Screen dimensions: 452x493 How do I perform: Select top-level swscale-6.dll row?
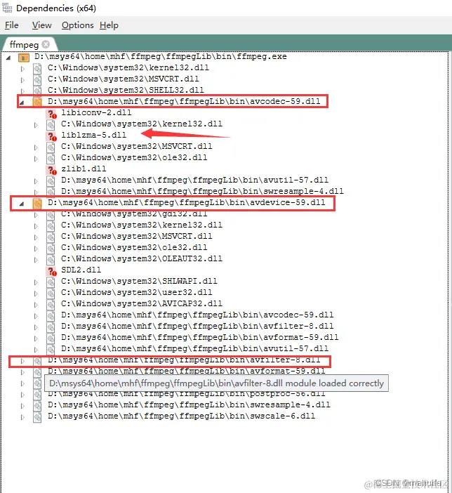(181, 416)
